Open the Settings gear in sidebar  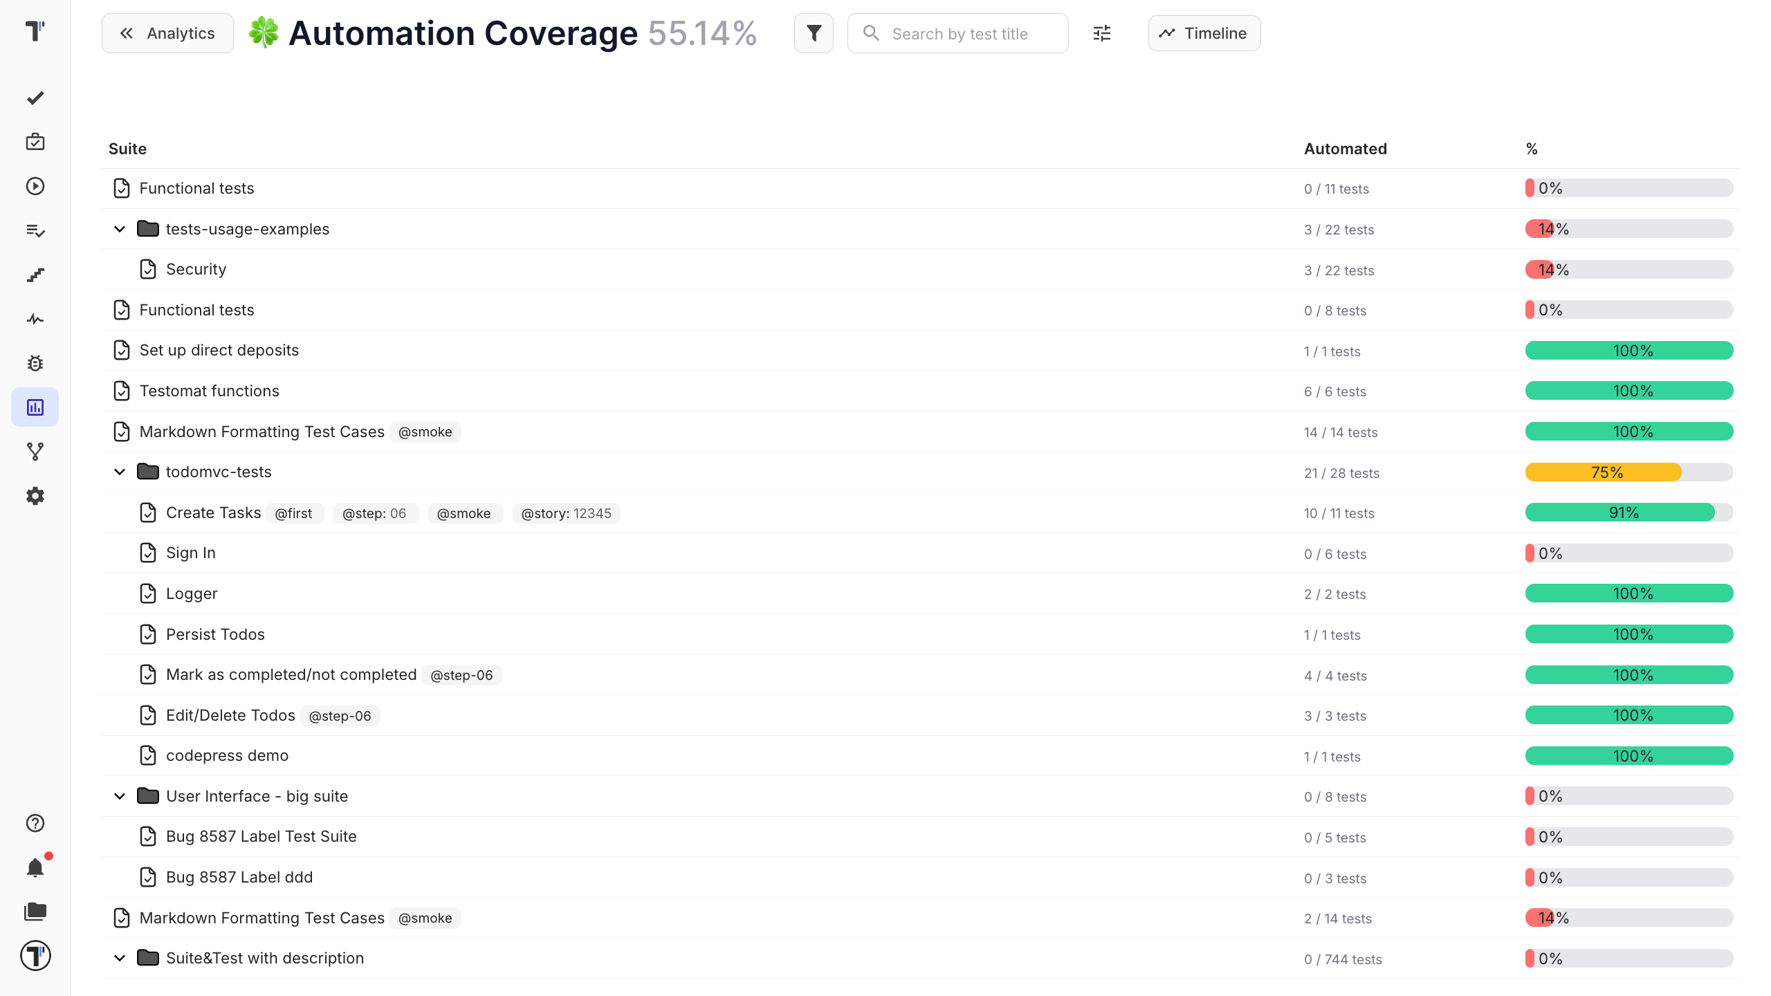(35, 496)
